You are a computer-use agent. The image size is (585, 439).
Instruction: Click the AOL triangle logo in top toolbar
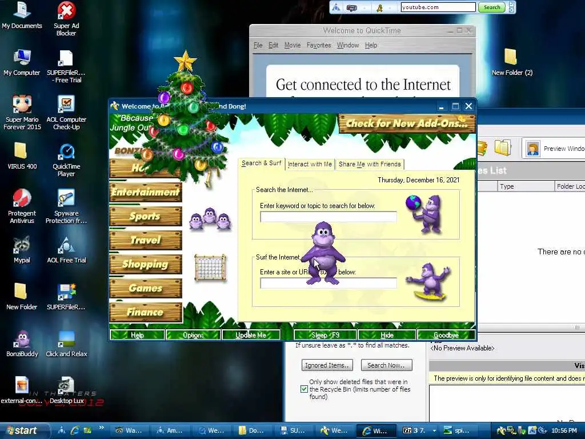(336, 7)
